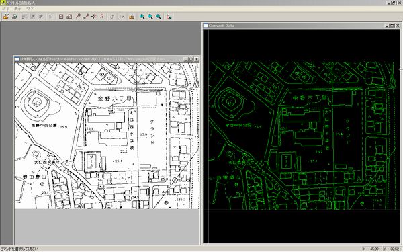Open the 表示 menu

pos(18,9)
